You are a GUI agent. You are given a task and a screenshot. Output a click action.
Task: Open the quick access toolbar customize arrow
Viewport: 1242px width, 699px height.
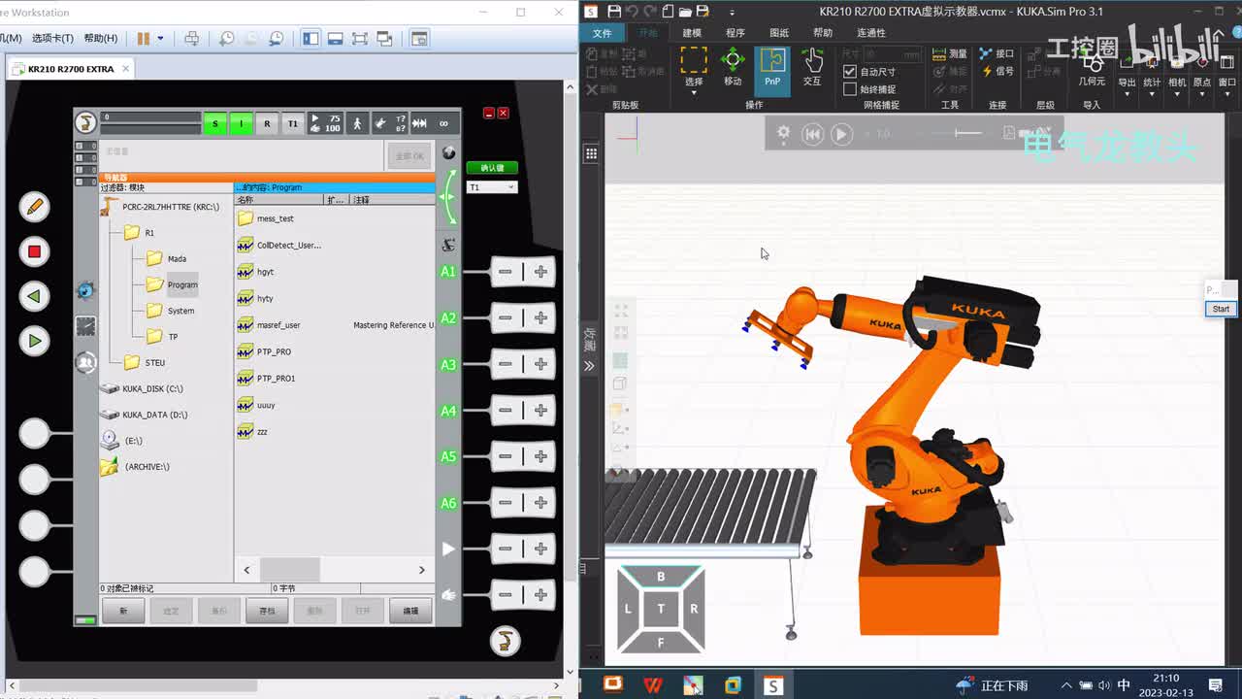pos(731,12)
